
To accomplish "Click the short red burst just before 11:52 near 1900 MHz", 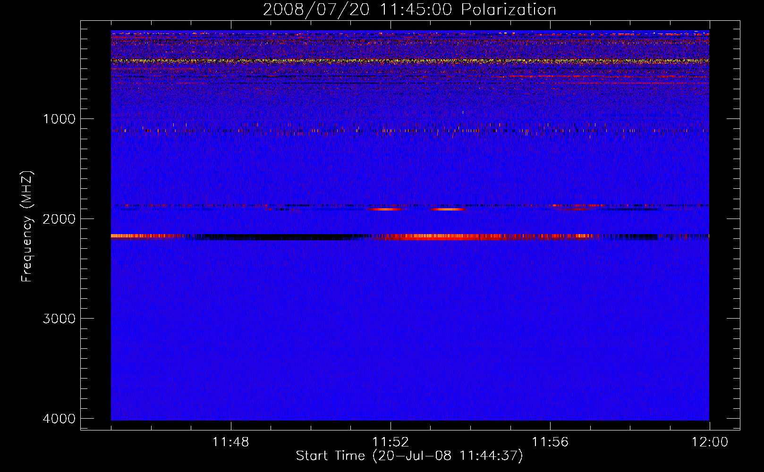I will pyautogui.click(x=385, y=209).
